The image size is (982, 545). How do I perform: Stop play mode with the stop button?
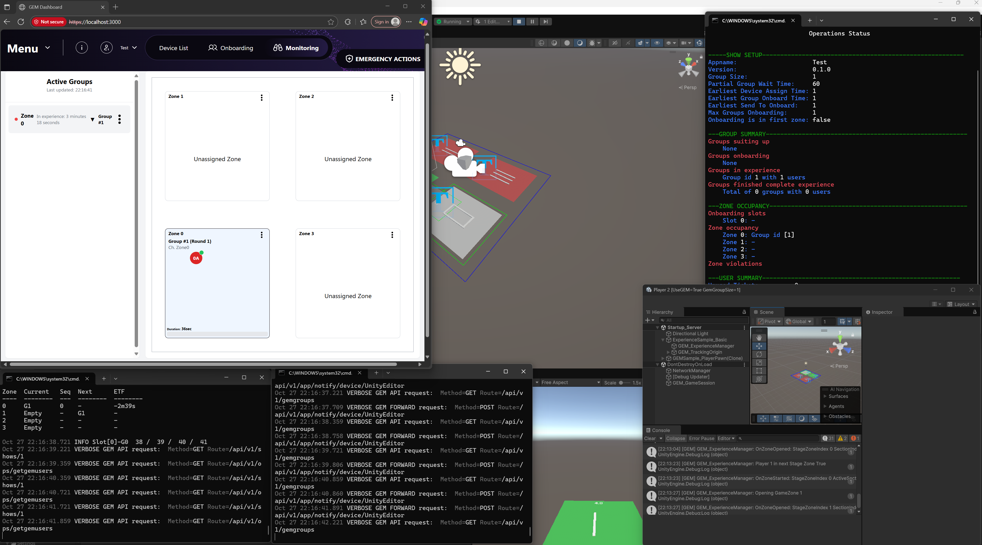pyautogui.click(x=519, y=22)
